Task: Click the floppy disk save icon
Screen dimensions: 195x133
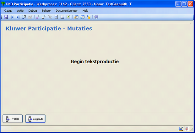Action: point(6,17)
